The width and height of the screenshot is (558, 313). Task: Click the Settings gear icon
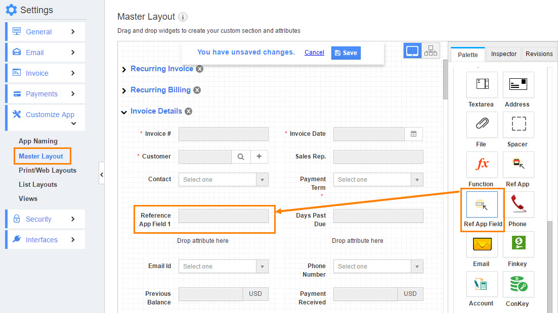click(12, 10)
